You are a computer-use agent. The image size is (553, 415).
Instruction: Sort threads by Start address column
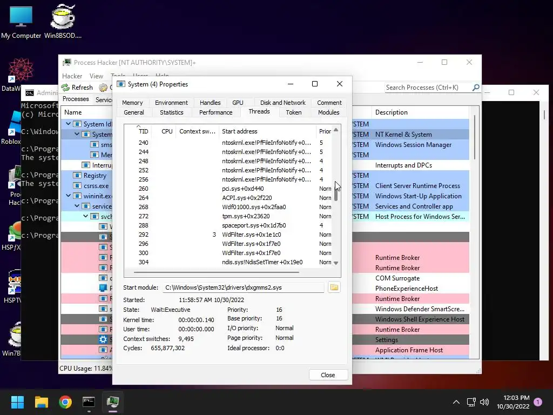point(267,131)
